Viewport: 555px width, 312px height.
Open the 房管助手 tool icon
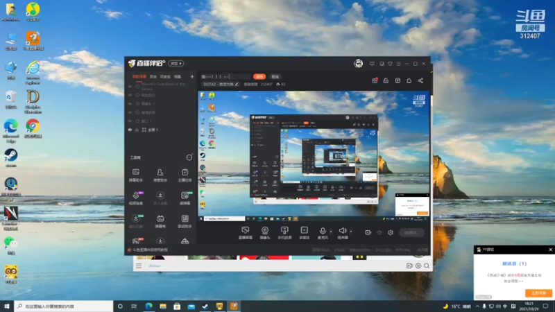160,175
